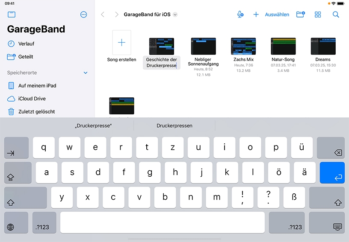Toggle the left shift key

(x=26, y=198)
